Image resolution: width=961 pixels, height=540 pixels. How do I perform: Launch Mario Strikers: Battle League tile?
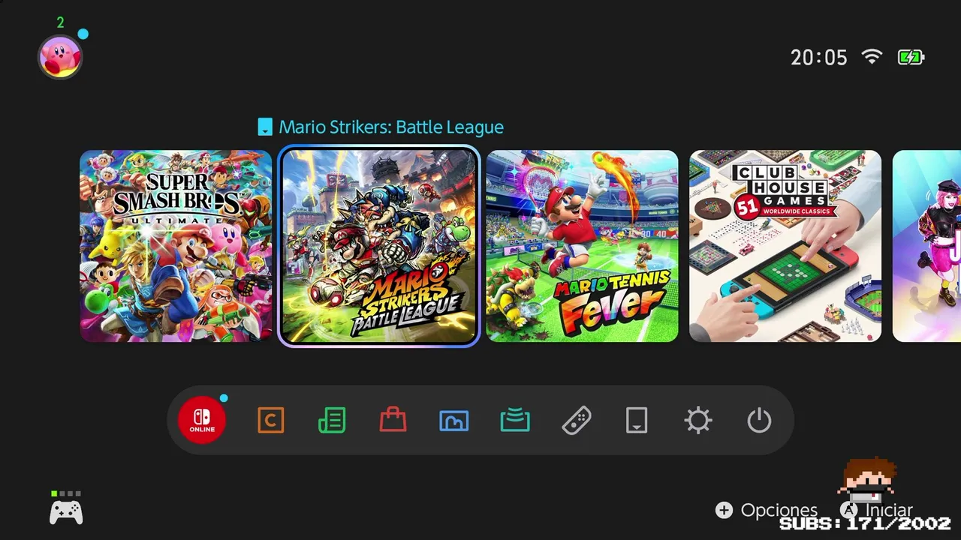[379, 246]
